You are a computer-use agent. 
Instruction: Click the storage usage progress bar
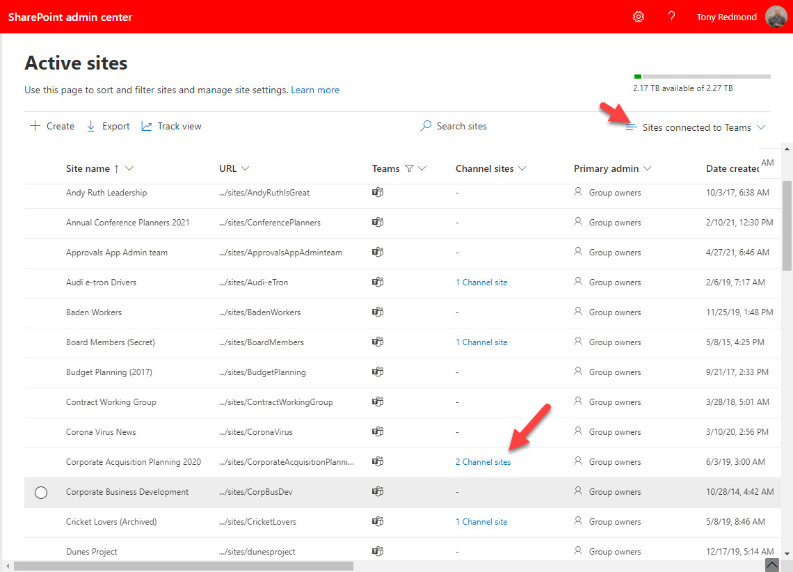coord(702,77)
